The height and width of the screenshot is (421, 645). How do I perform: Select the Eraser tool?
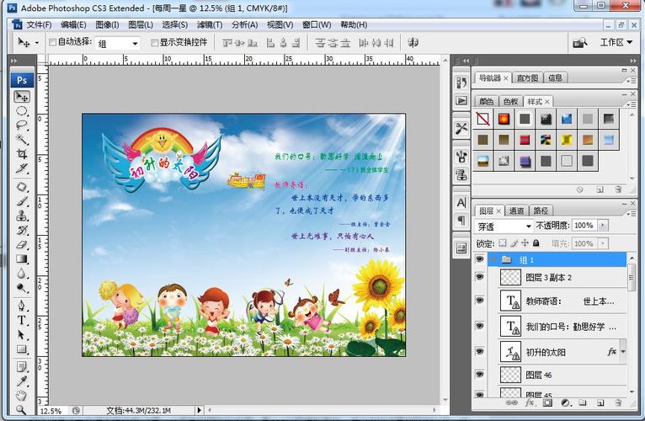(22, 245)
